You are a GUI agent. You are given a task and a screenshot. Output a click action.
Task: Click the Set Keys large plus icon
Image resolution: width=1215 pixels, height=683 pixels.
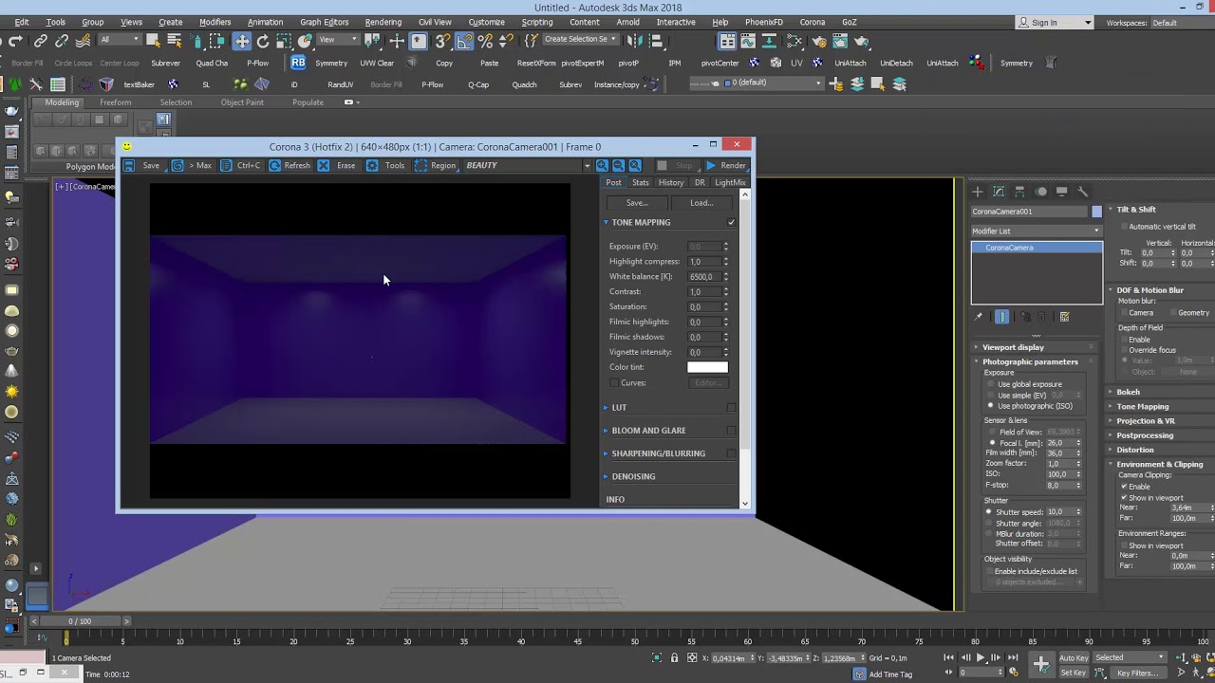coord(1041,664)
